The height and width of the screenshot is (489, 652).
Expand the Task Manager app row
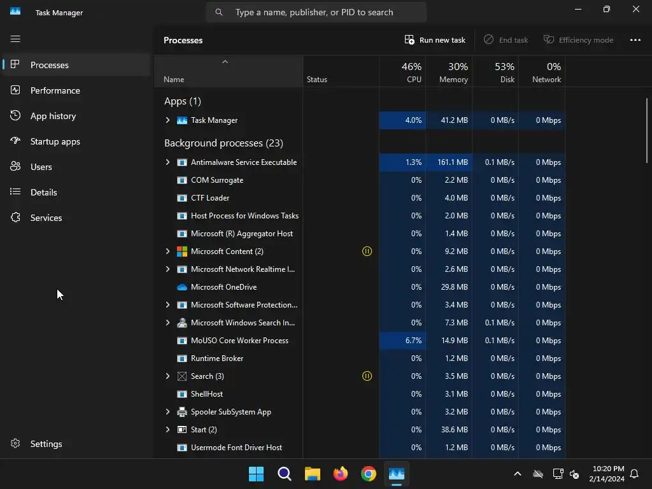click(x=167, y=120)
